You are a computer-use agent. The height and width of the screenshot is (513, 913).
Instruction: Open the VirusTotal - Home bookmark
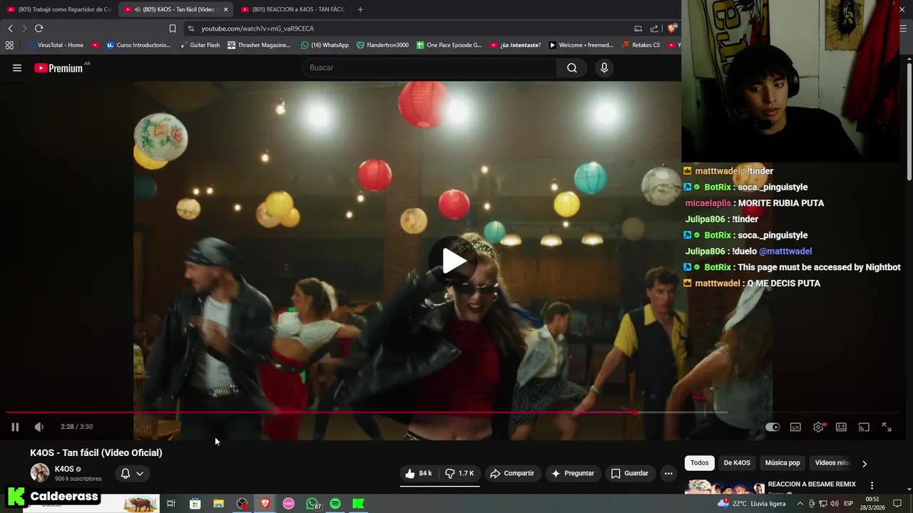tap(56, 45)
